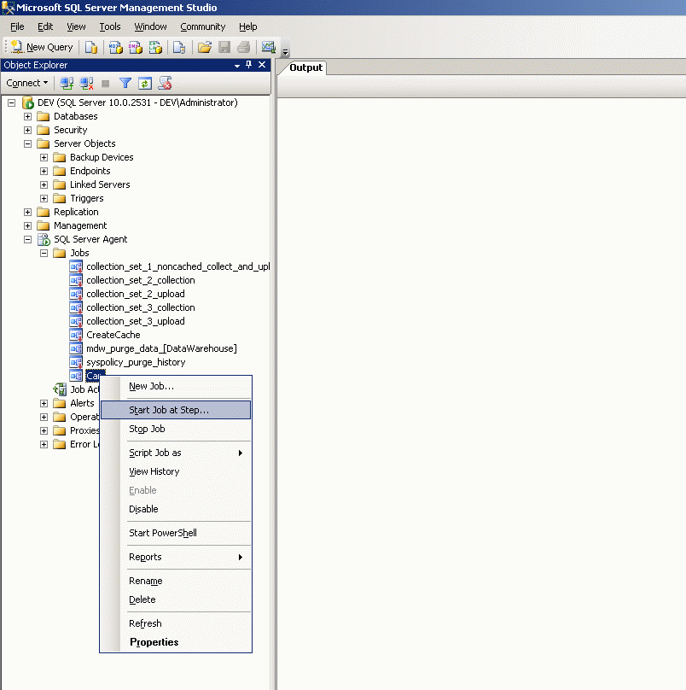686x690 pixels.
Task: Expand the Backup Devices folder
Action: [x=44, y=157]
